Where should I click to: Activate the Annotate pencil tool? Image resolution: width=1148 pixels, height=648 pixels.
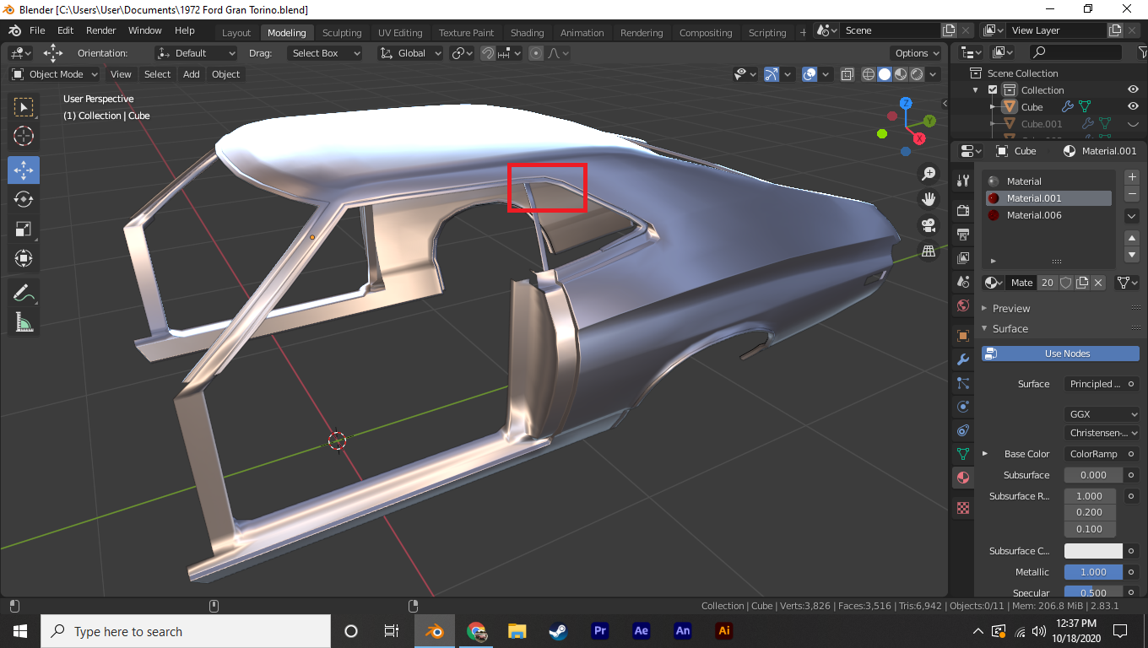point(24,293)
